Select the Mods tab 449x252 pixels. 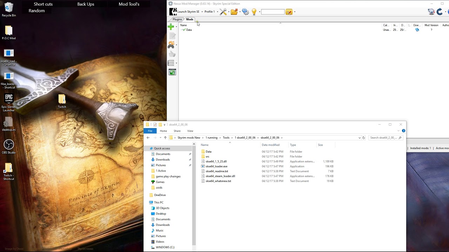click(190, 19)
